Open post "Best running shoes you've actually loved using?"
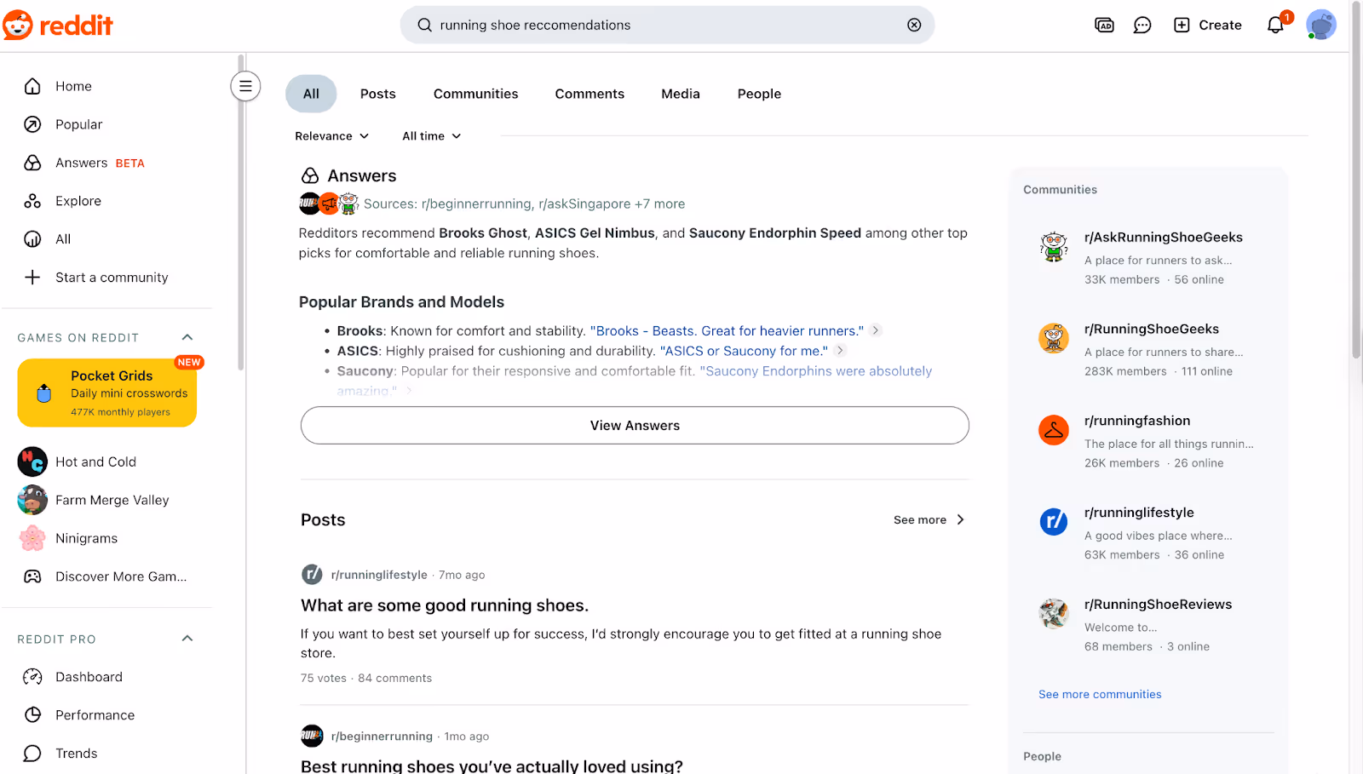 pos(492,766)
